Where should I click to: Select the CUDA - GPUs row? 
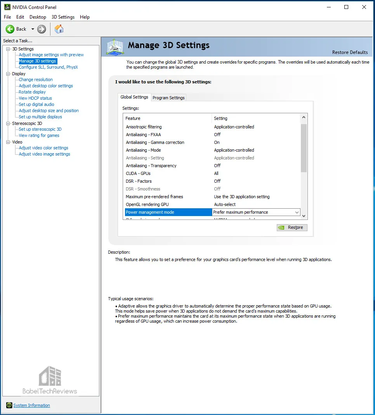tap(212, 173)
